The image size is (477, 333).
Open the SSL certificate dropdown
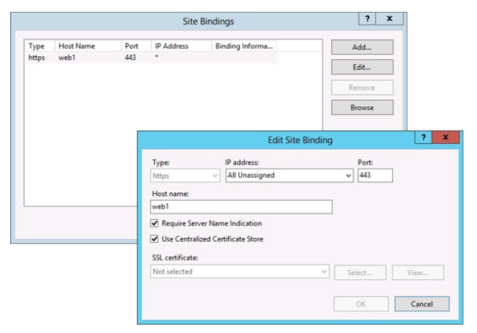(x=240, y=271)
